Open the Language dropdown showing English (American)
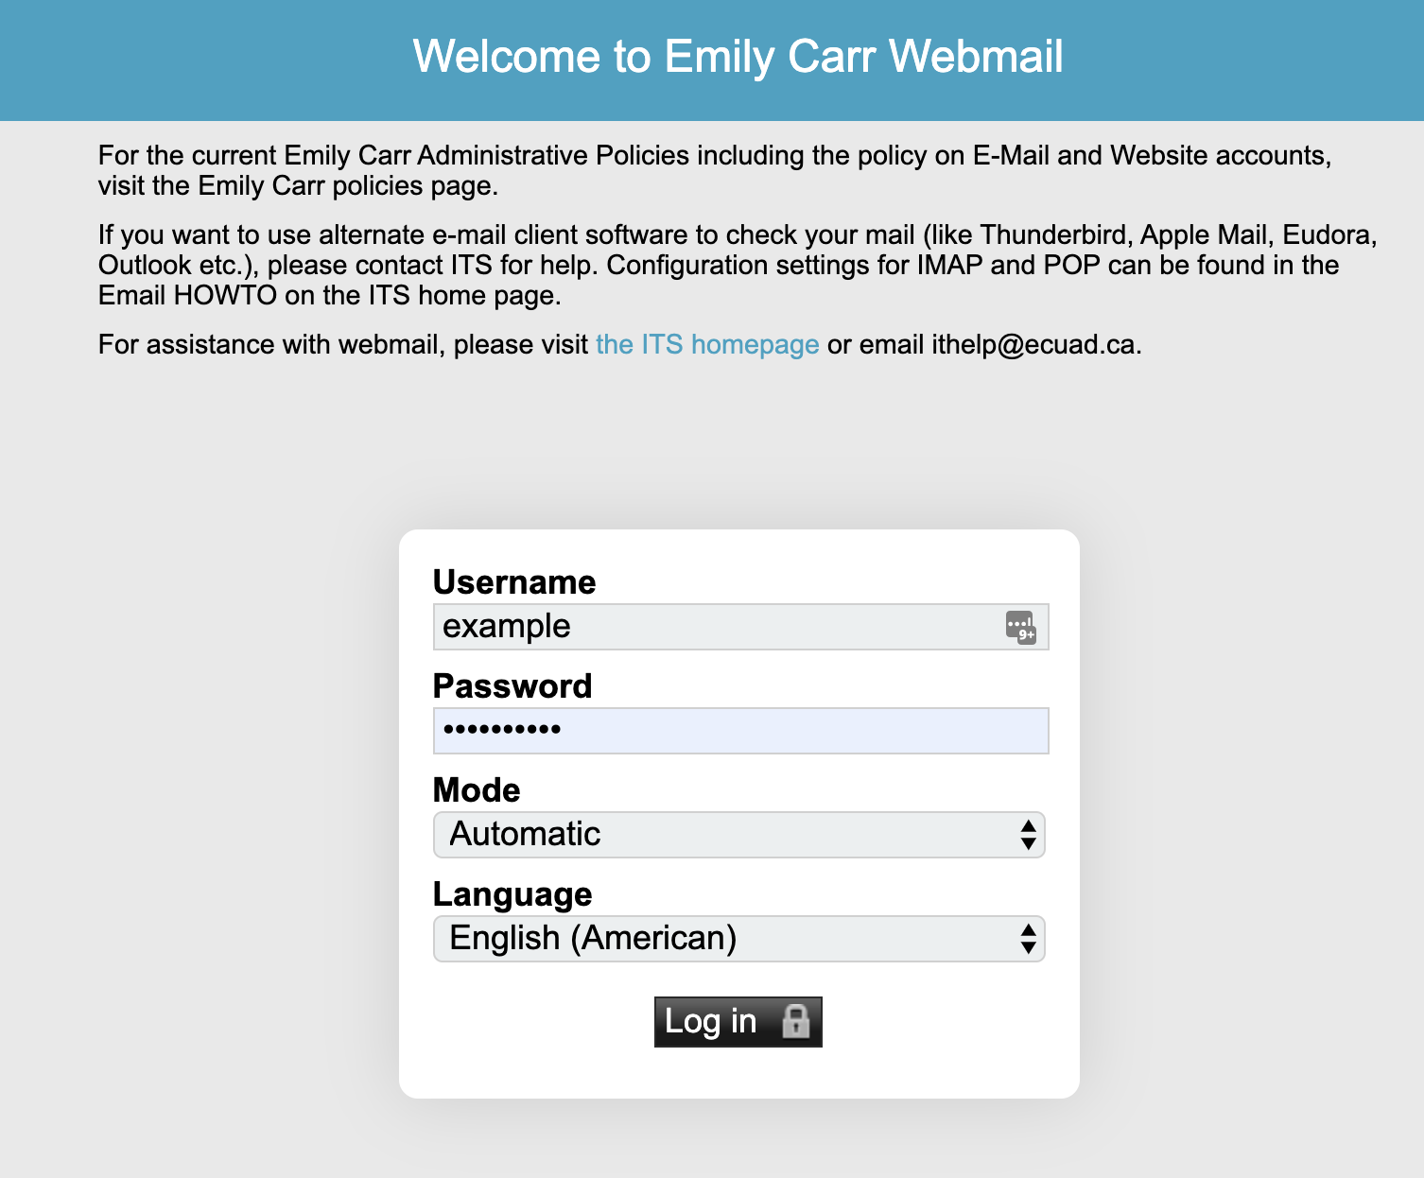The image size is (1424, 1178). pyautogui.click(x=738, y=939)
